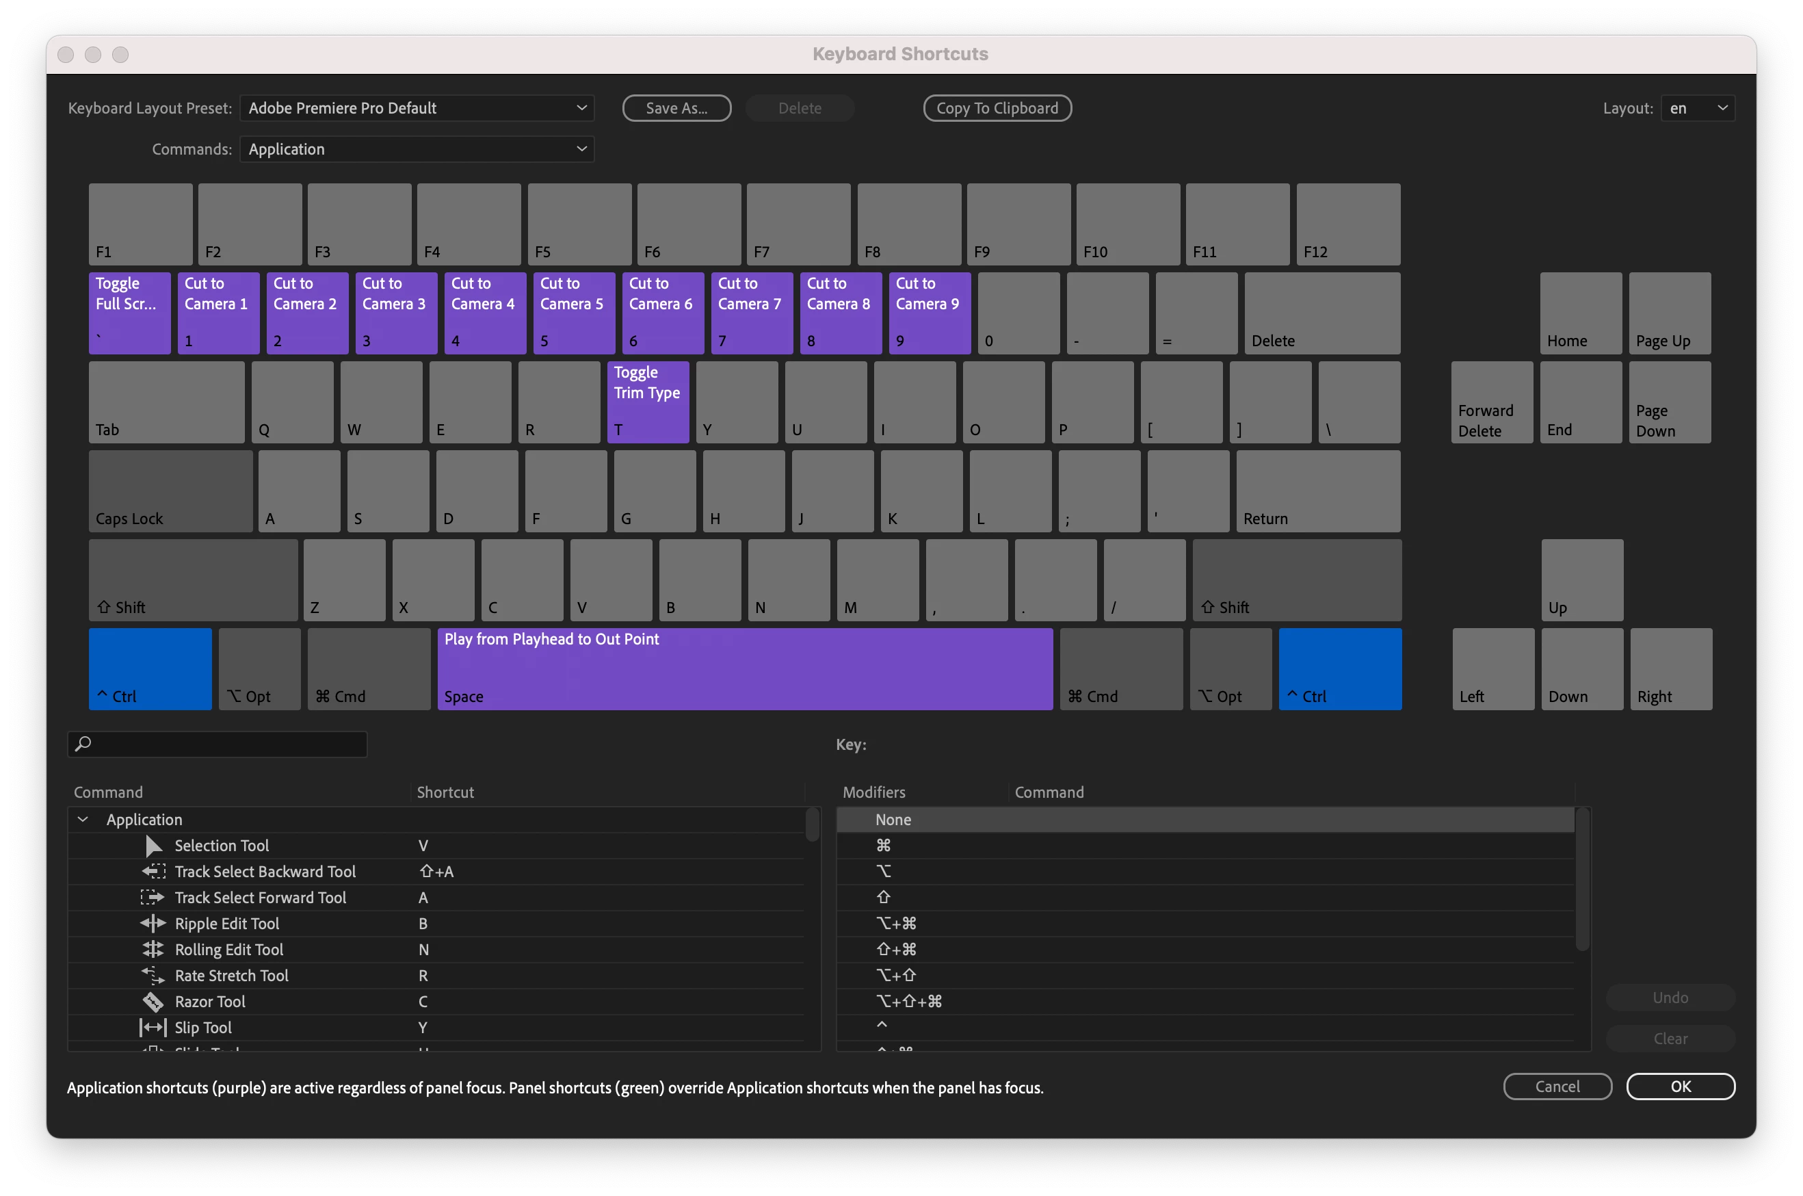This screenshot has width=1803, height=1196.
Task: Click the shortcut search field
Action: tap(218, 744)
